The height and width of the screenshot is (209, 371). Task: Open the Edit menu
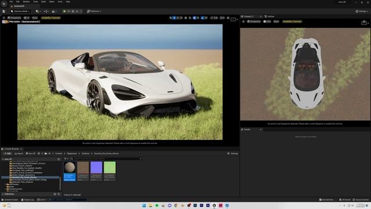point(18,2)
